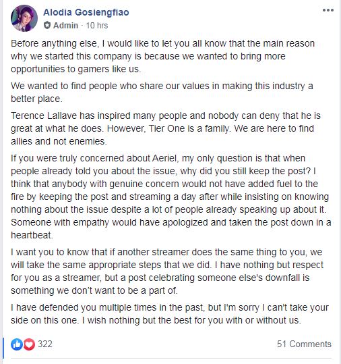Click the paragraph starting I want you to know
This screenshot has height=364, width=341.
pos(167,271)
